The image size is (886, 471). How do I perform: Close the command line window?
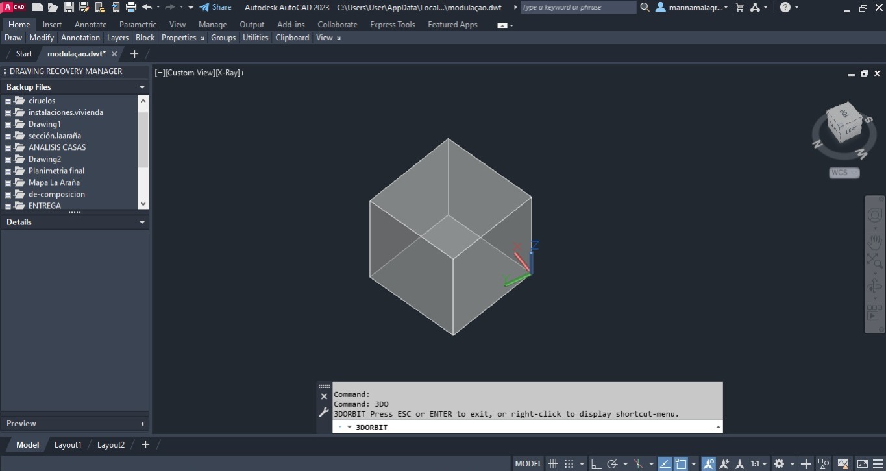[324, 396]
